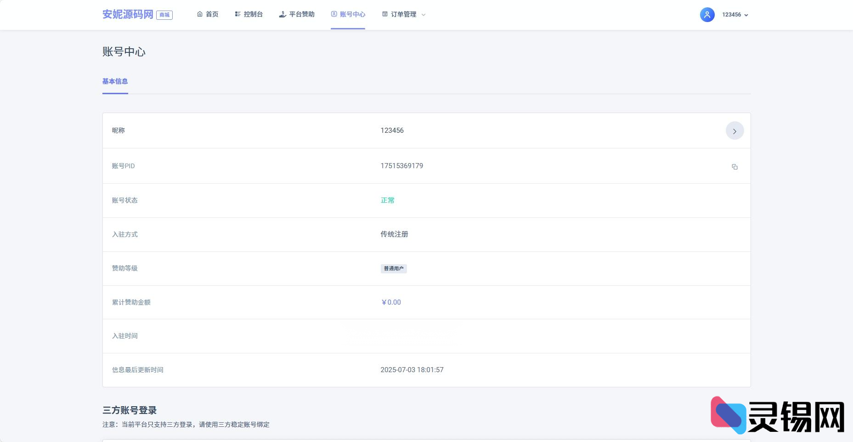Open the 123456 account dropdown
Viewport: 853px width, 442px height.
click(734, 14)
